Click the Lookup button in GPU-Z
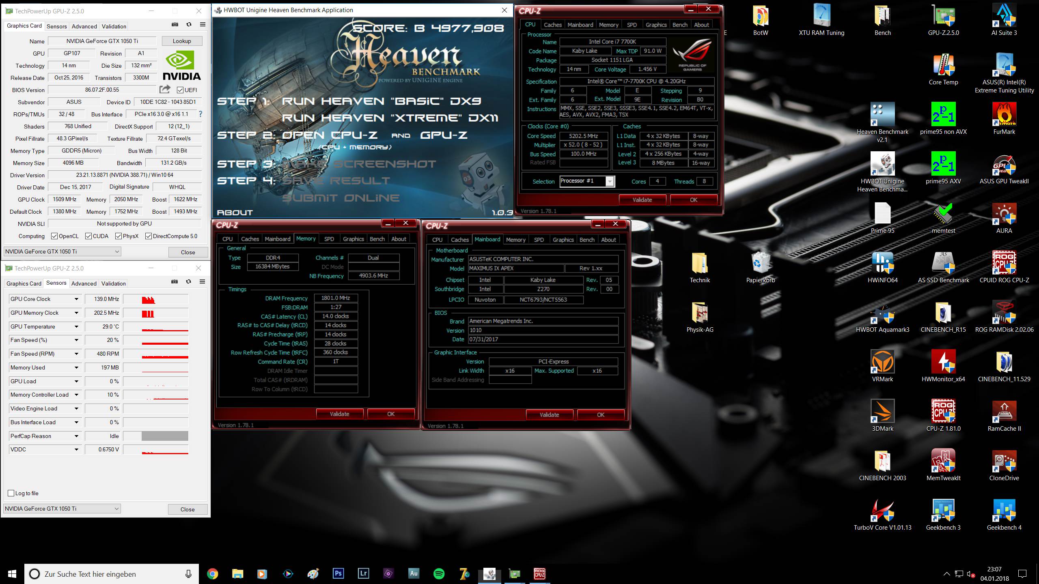The height and width of the screenshot is (584, 1039). [x=181, y=41]
